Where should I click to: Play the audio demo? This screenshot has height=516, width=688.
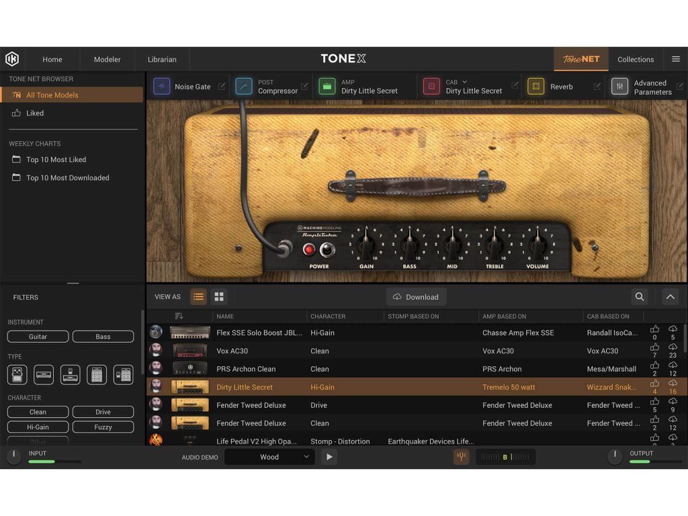point(329,457)
